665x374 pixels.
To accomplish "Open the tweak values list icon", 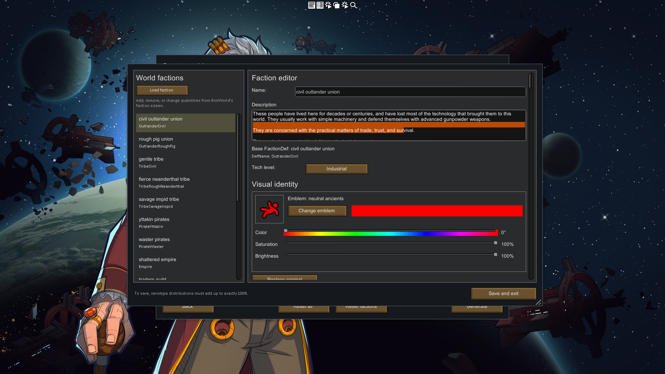I will 320,5.
